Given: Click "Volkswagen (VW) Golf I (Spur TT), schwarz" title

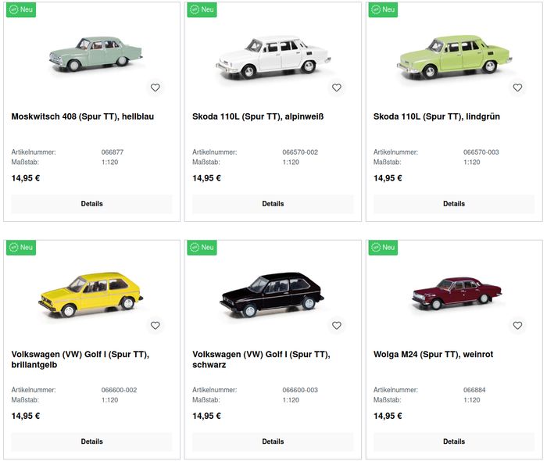Looking at the screenshot, I should [x=261, y=359].
